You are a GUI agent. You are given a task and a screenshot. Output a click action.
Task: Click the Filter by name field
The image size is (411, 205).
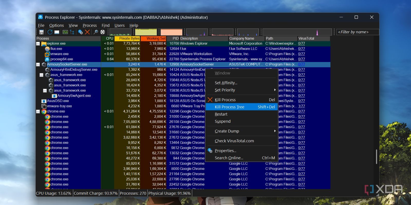(358, 32)
